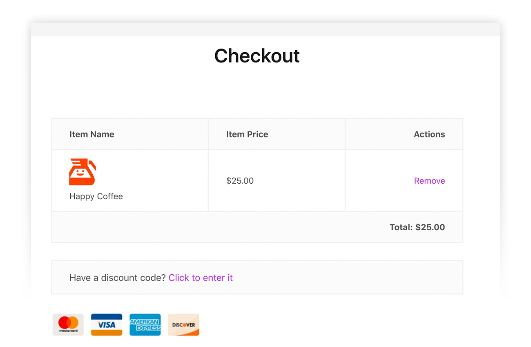This screenshot has width=531, height=347.
Task: Click the orange Happy Coffee pot icon
Action: point(82,172)
